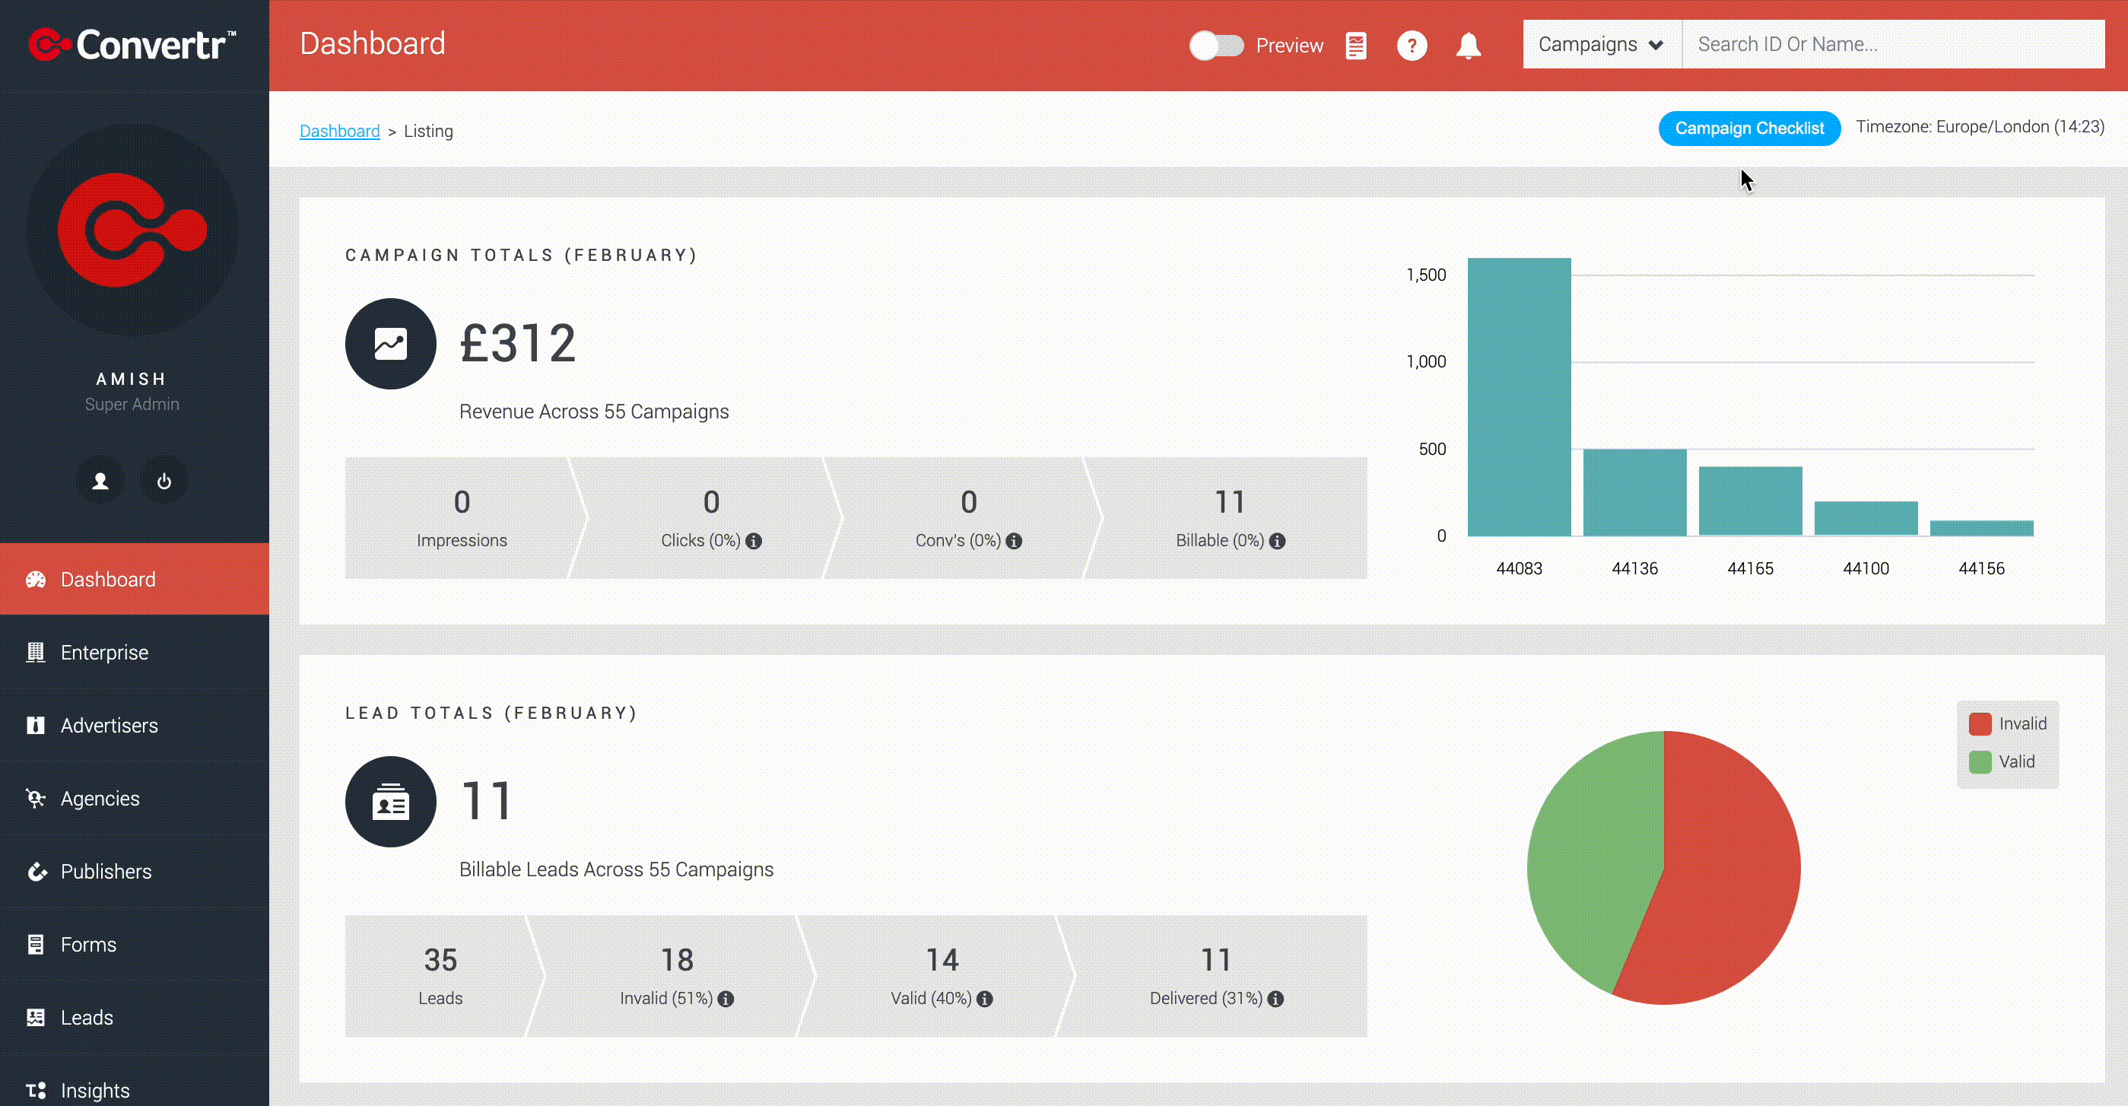Show info icon next to Invalid (51%)
This screenshot has height=1106, width=2128.
point(726,999)
